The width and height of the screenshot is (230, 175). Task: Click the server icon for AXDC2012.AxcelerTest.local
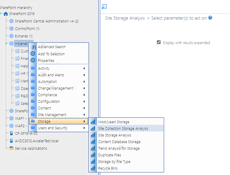(x=12, y=141)
